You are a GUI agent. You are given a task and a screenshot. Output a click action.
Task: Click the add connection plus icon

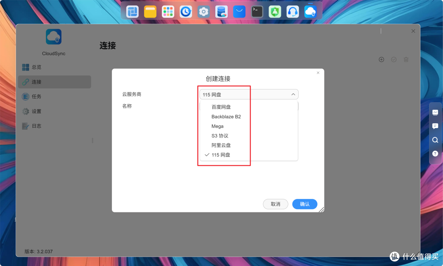[x=381, y=59]
